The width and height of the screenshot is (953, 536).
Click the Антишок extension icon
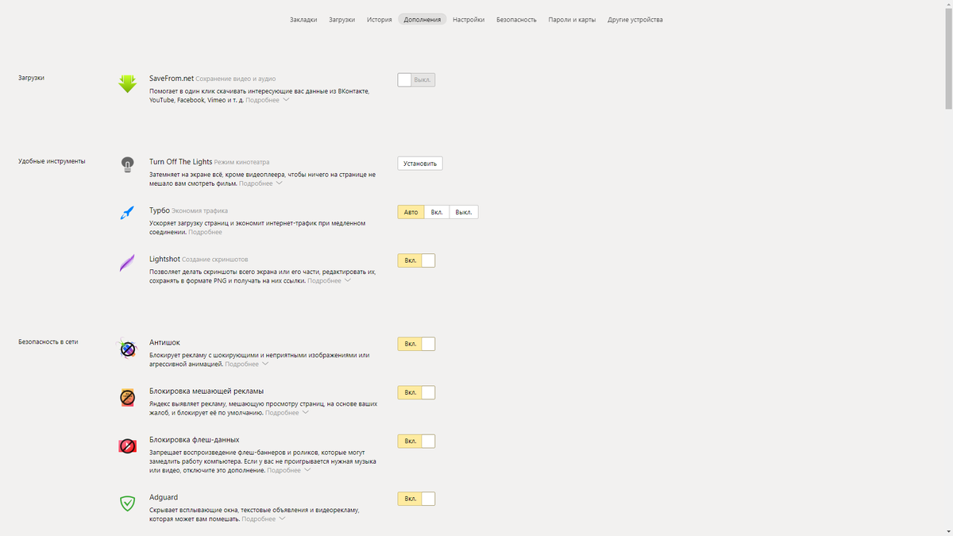pyautogui.click(x=127, y=349)
